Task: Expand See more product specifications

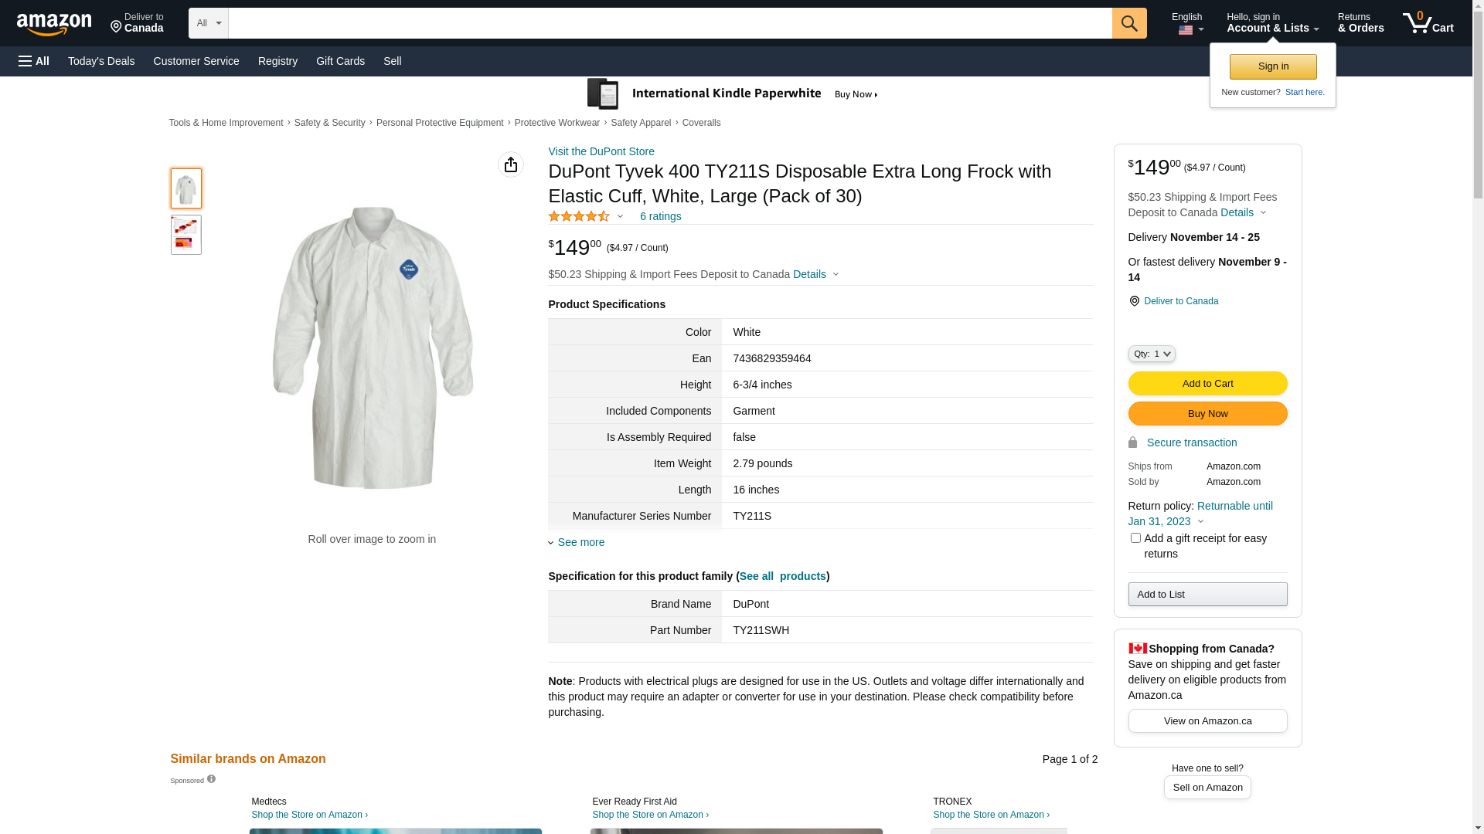Action: tap(580, 542)
